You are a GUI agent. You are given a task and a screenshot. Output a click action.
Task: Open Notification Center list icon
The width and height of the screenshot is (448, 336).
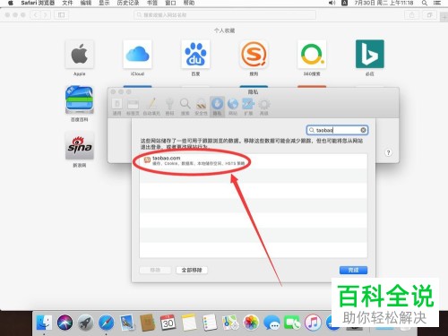coord(437,3)
